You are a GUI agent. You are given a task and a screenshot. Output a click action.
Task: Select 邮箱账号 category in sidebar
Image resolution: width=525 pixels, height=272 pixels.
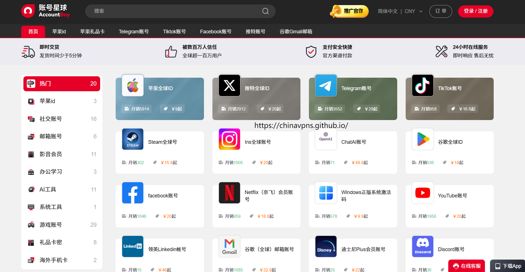point(62,136)
